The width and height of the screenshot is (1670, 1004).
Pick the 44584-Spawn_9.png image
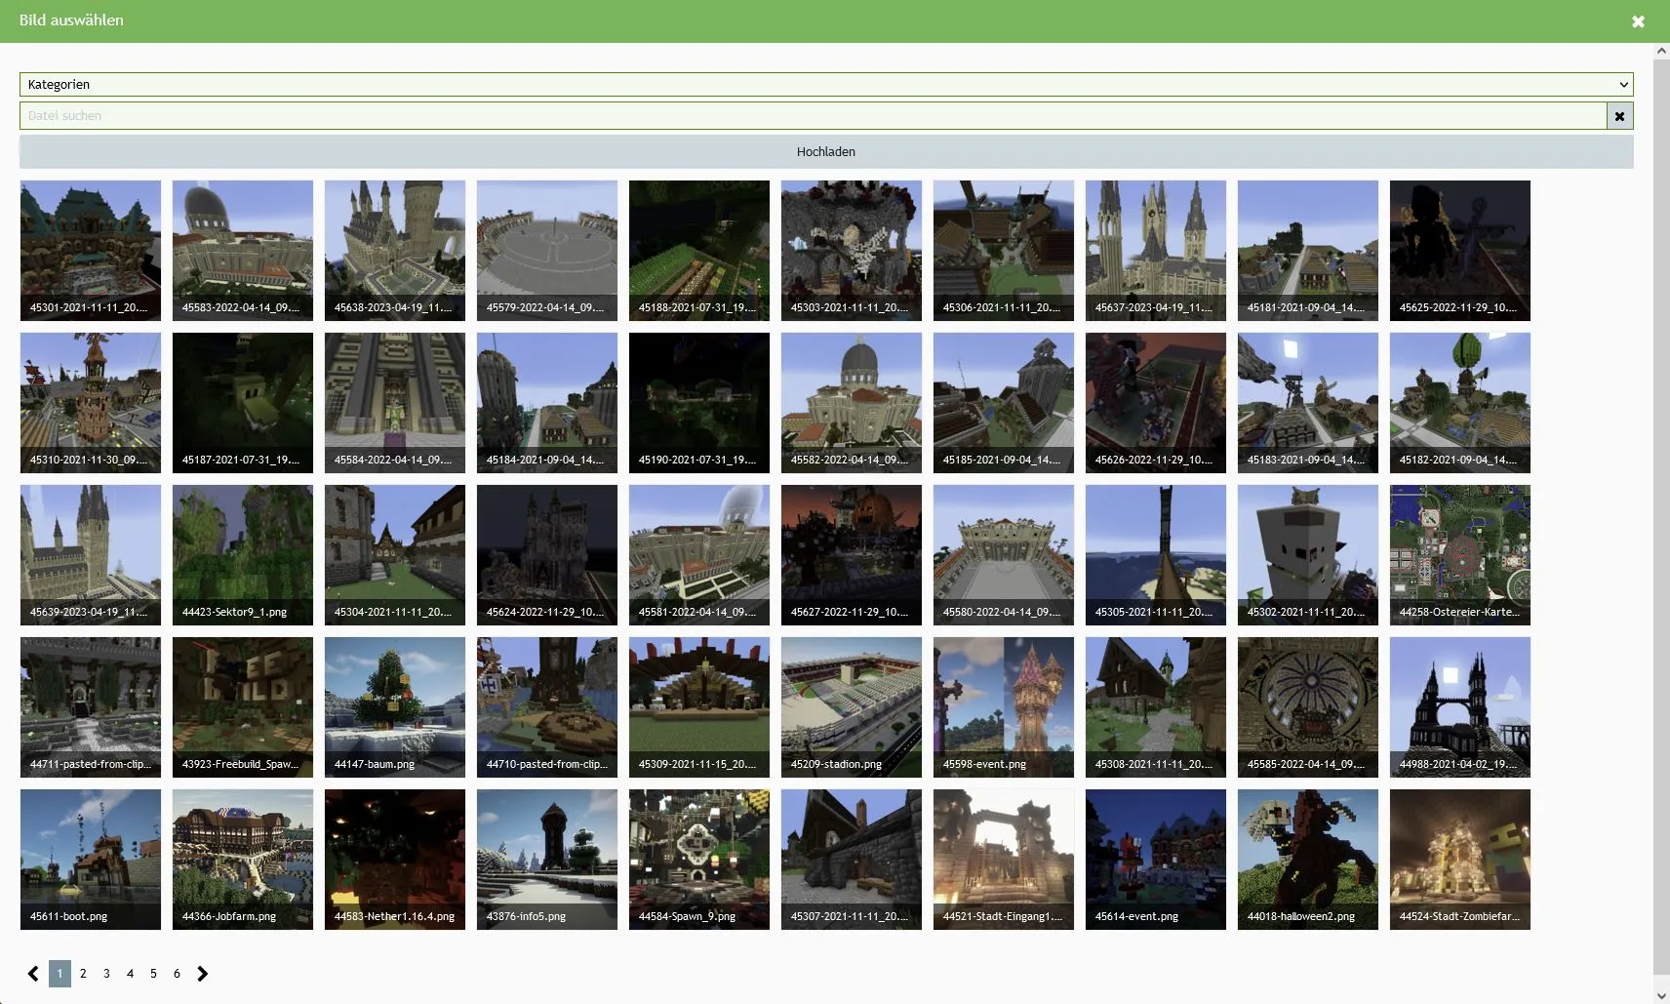pos(699,860)
